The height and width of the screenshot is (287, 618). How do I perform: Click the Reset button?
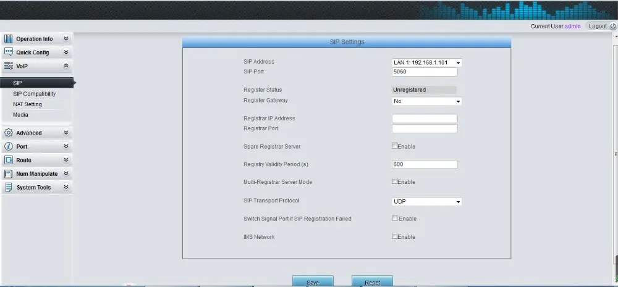(x=372, y=281)
